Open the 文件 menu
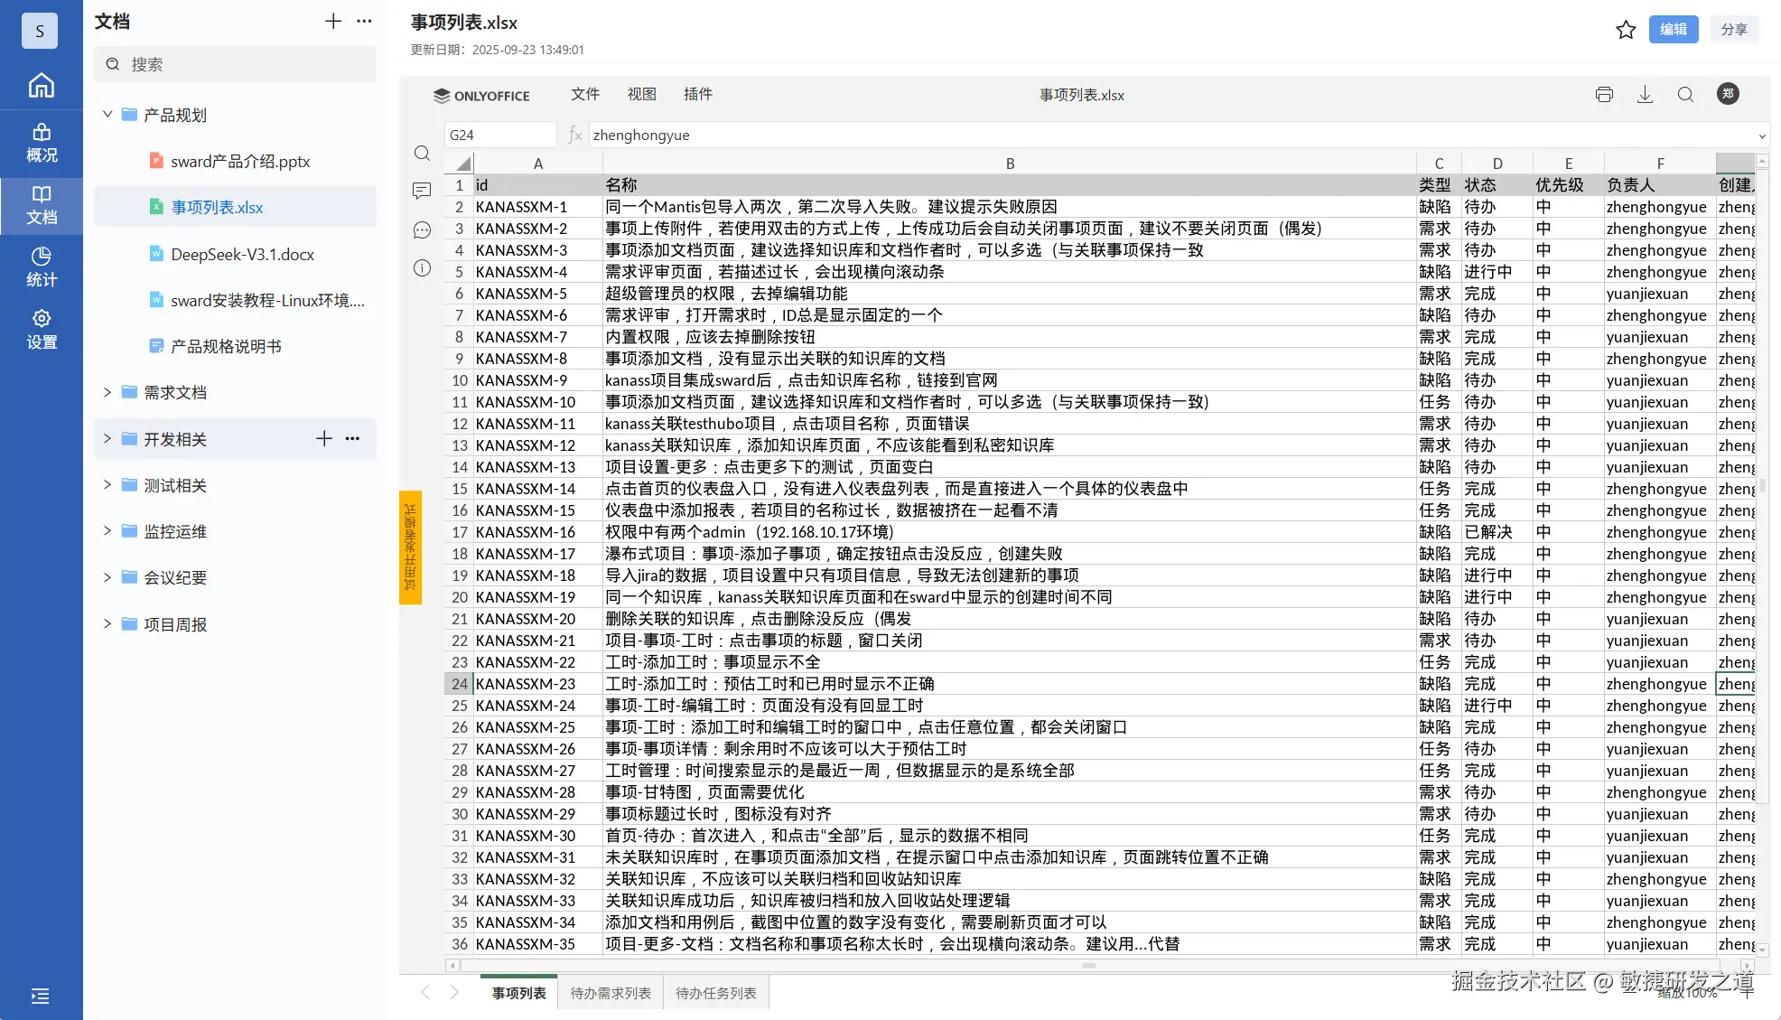The image size is (1781, 1020). coord(584,94)
